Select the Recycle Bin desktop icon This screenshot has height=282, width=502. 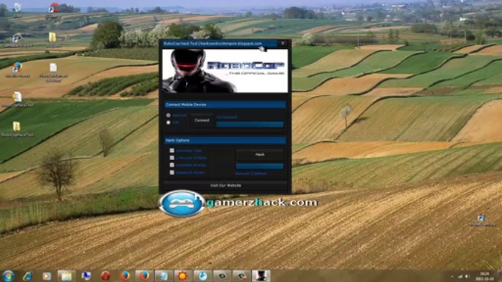tap(17, 9)
